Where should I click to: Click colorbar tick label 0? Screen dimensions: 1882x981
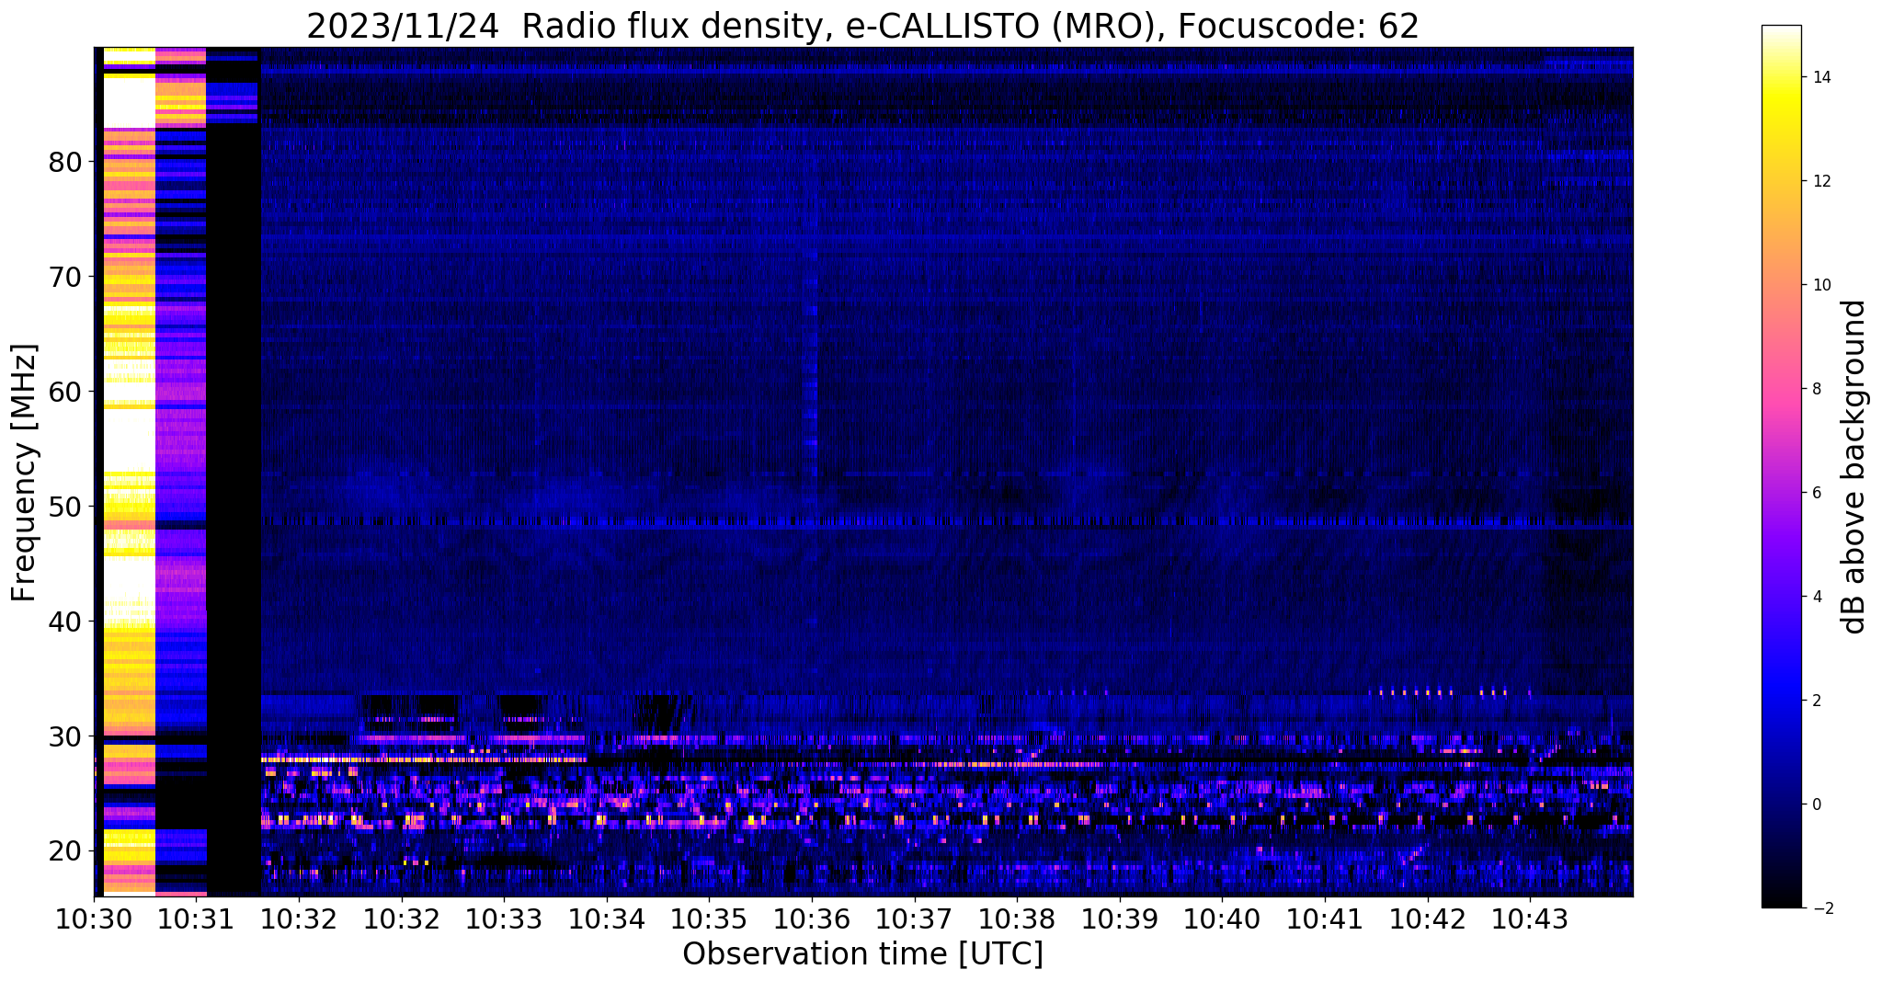(1815, 804)
